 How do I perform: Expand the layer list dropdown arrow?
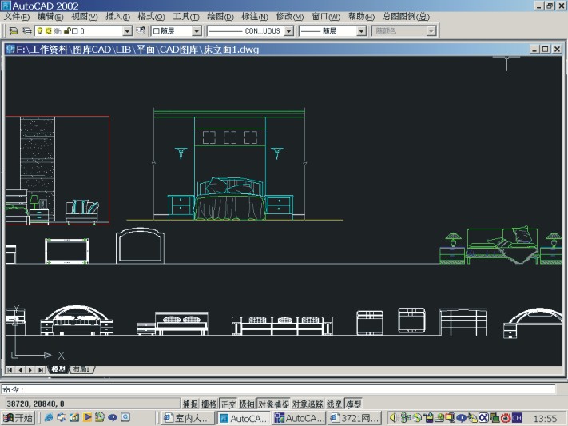pos(127,31)
